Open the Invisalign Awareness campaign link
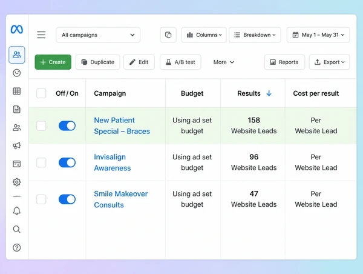Screen dimensions: 363x274 [113, 162]
